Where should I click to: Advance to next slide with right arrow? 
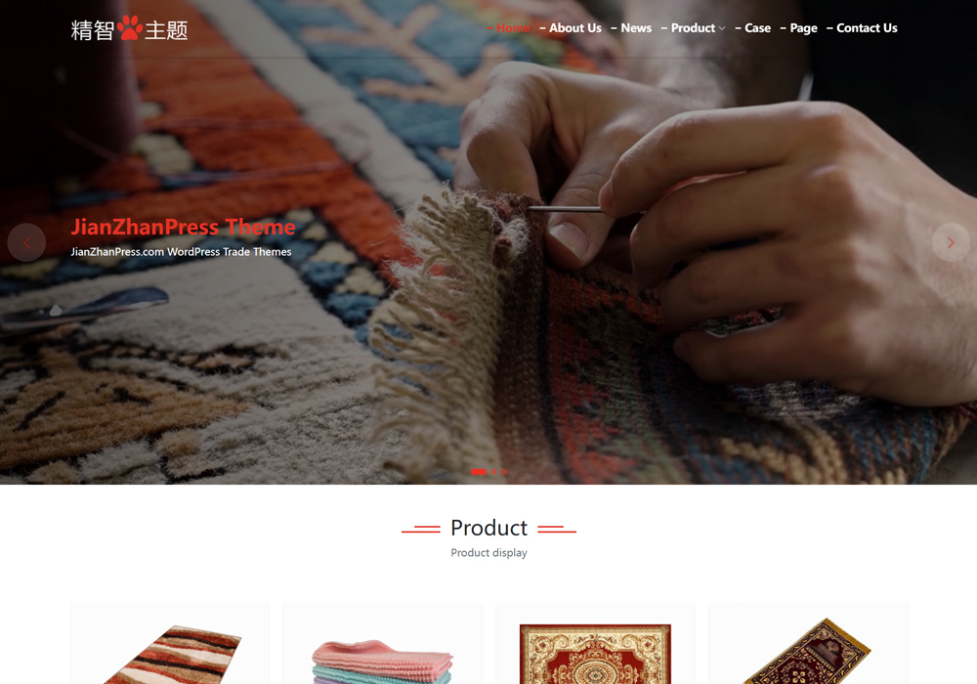[x=951, y=242]
